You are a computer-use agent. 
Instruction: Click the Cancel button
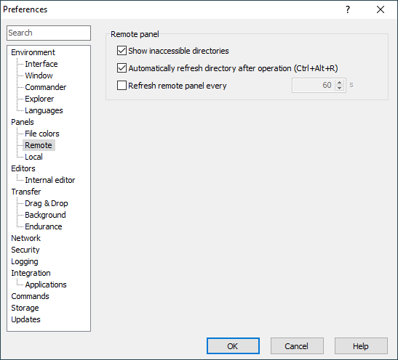click(297, 345)
